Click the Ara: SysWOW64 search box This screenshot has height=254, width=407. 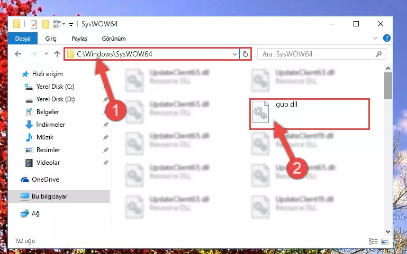321,54
